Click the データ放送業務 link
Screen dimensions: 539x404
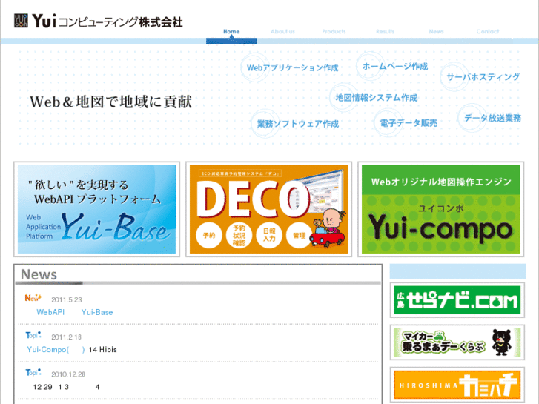[492, 118]
